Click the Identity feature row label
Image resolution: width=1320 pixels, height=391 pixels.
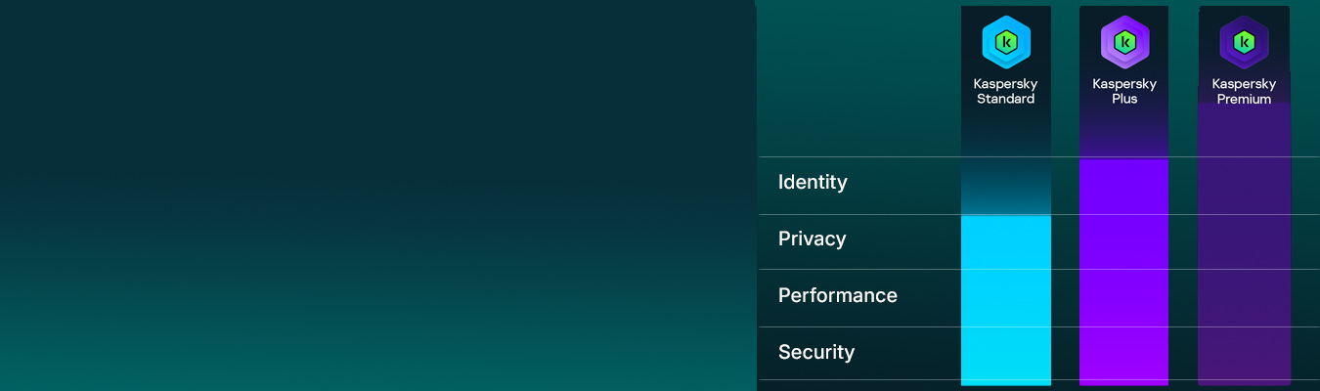[813, 182]
